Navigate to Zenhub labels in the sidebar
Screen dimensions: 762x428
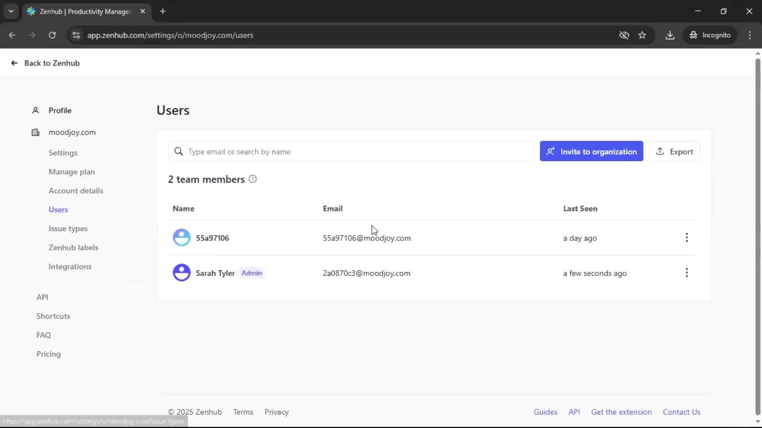pyautogui.click(x=73, y=247)
